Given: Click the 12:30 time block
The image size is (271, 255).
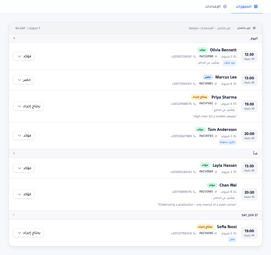Looking at the screenshot, I should coord(249,56).
